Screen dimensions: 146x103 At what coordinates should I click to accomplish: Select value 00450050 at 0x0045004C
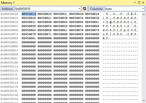[29, 26]
